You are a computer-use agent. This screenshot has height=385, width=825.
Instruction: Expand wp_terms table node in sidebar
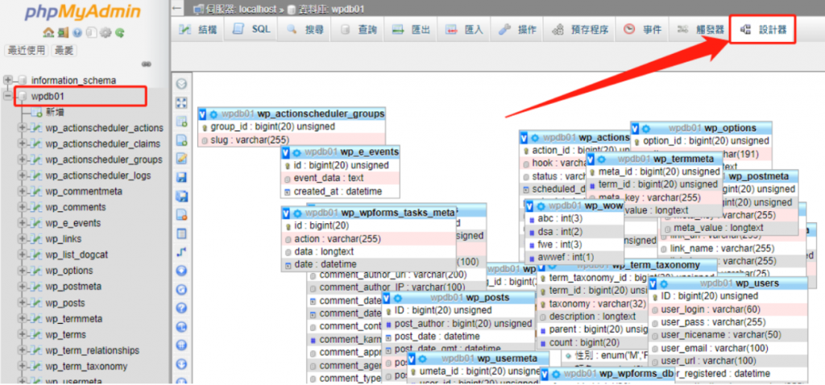pos(23,334)
